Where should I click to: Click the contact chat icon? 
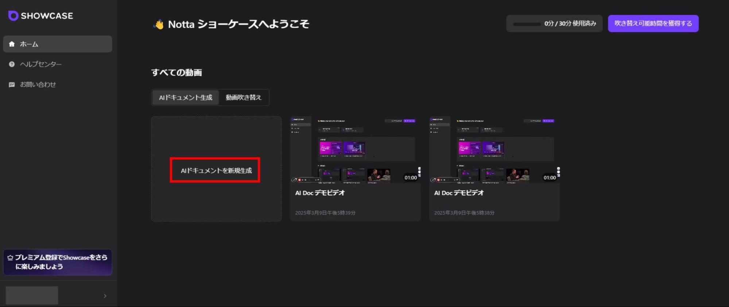pyautogui.click(x=12, y=84)
